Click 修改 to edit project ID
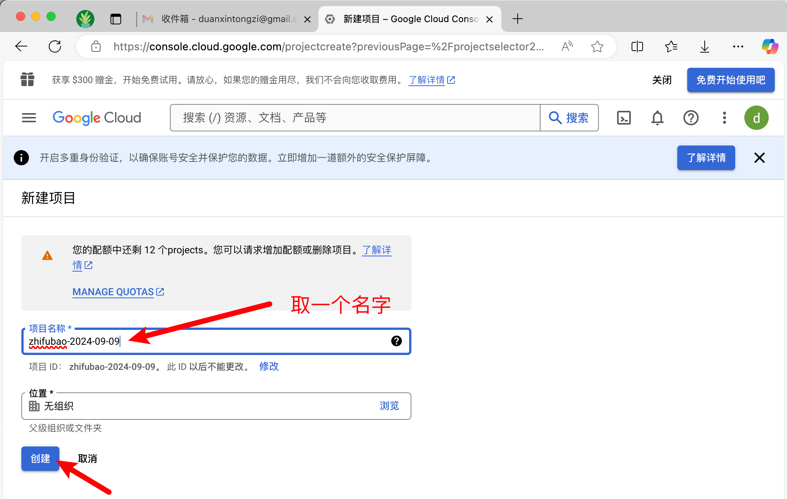 269,366
